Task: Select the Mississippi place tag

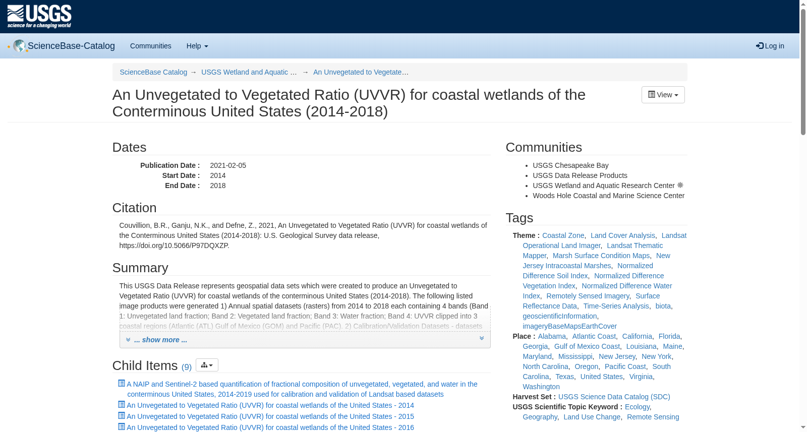Action: [575, 356]
